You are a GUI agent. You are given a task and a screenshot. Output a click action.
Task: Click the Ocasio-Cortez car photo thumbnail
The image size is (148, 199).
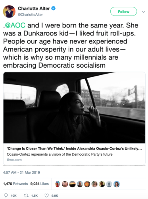[74, 107]
